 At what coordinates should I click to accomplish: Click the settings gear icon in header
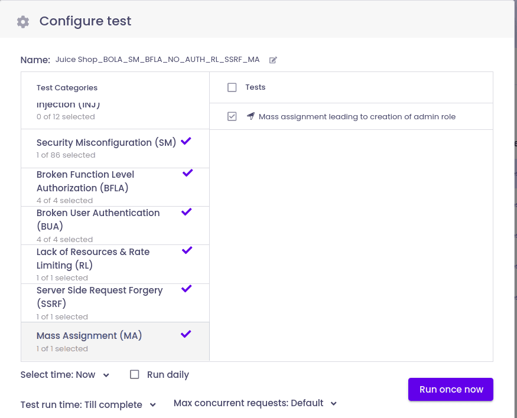pyautogui.click(x=23, y=22)
